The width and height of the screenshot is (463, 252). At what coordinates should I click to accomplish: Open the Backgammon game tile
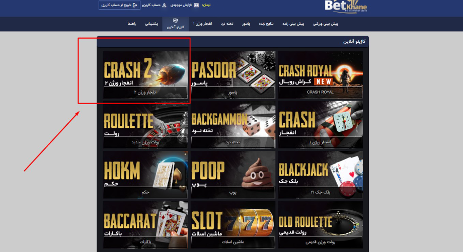click(233, 125)
